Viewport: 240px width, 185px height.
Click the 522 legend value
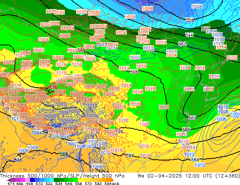point(49,183)
